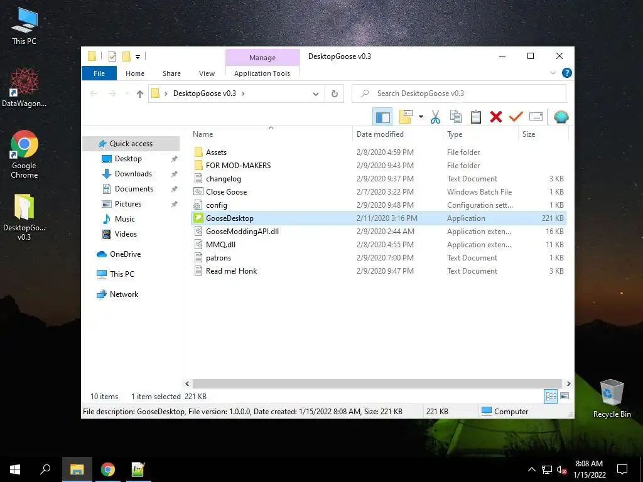The width and height of the screenshot is (643, 482).
Task: Click the Chrome icon on taskbar
Action: pyautogui.click(x=108, y=469)
